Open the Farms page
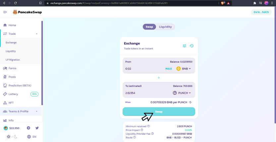This screenshot has width=276, height=142. (x=12, y=68)
